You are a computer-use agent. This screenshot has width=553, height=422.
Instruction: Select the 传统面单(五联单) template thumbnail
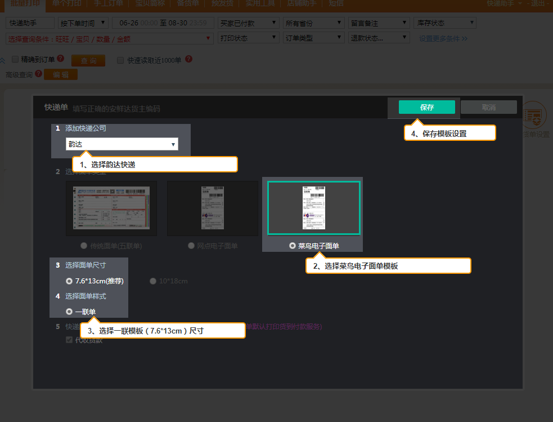(111, 208)
